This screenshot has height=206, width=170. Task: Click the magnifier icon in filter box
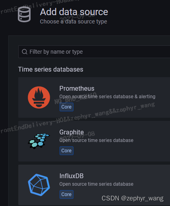[x=25, y=52]
